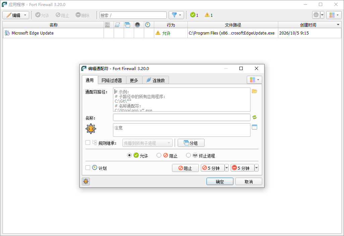Click the folder browse icon beside the wildcard path

pyautogui.click(x=254, y=91)
